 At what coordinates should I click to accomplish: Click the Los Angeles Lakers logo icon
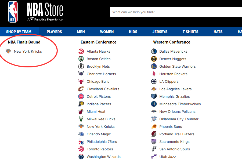click(154, 89)
